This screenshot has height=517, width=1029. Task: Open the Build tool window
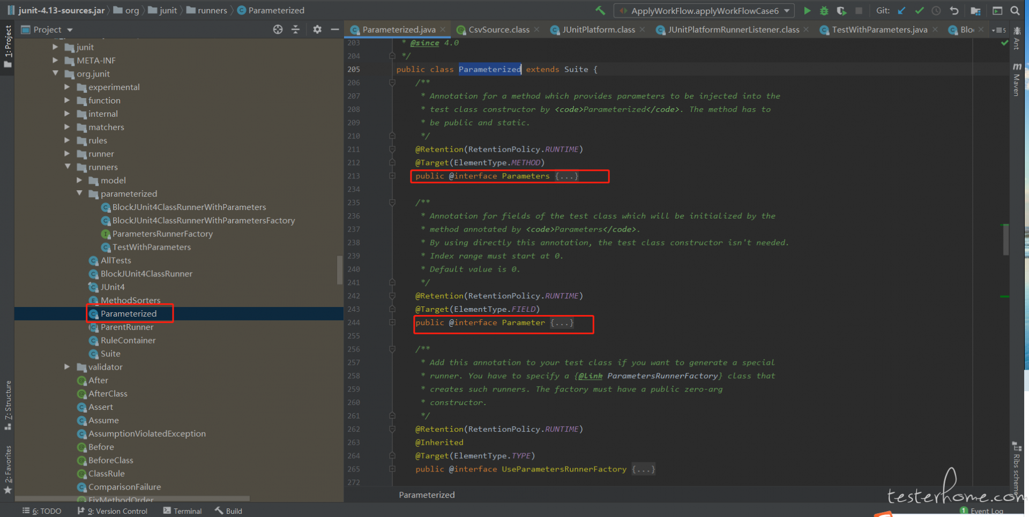coord(228,511)
